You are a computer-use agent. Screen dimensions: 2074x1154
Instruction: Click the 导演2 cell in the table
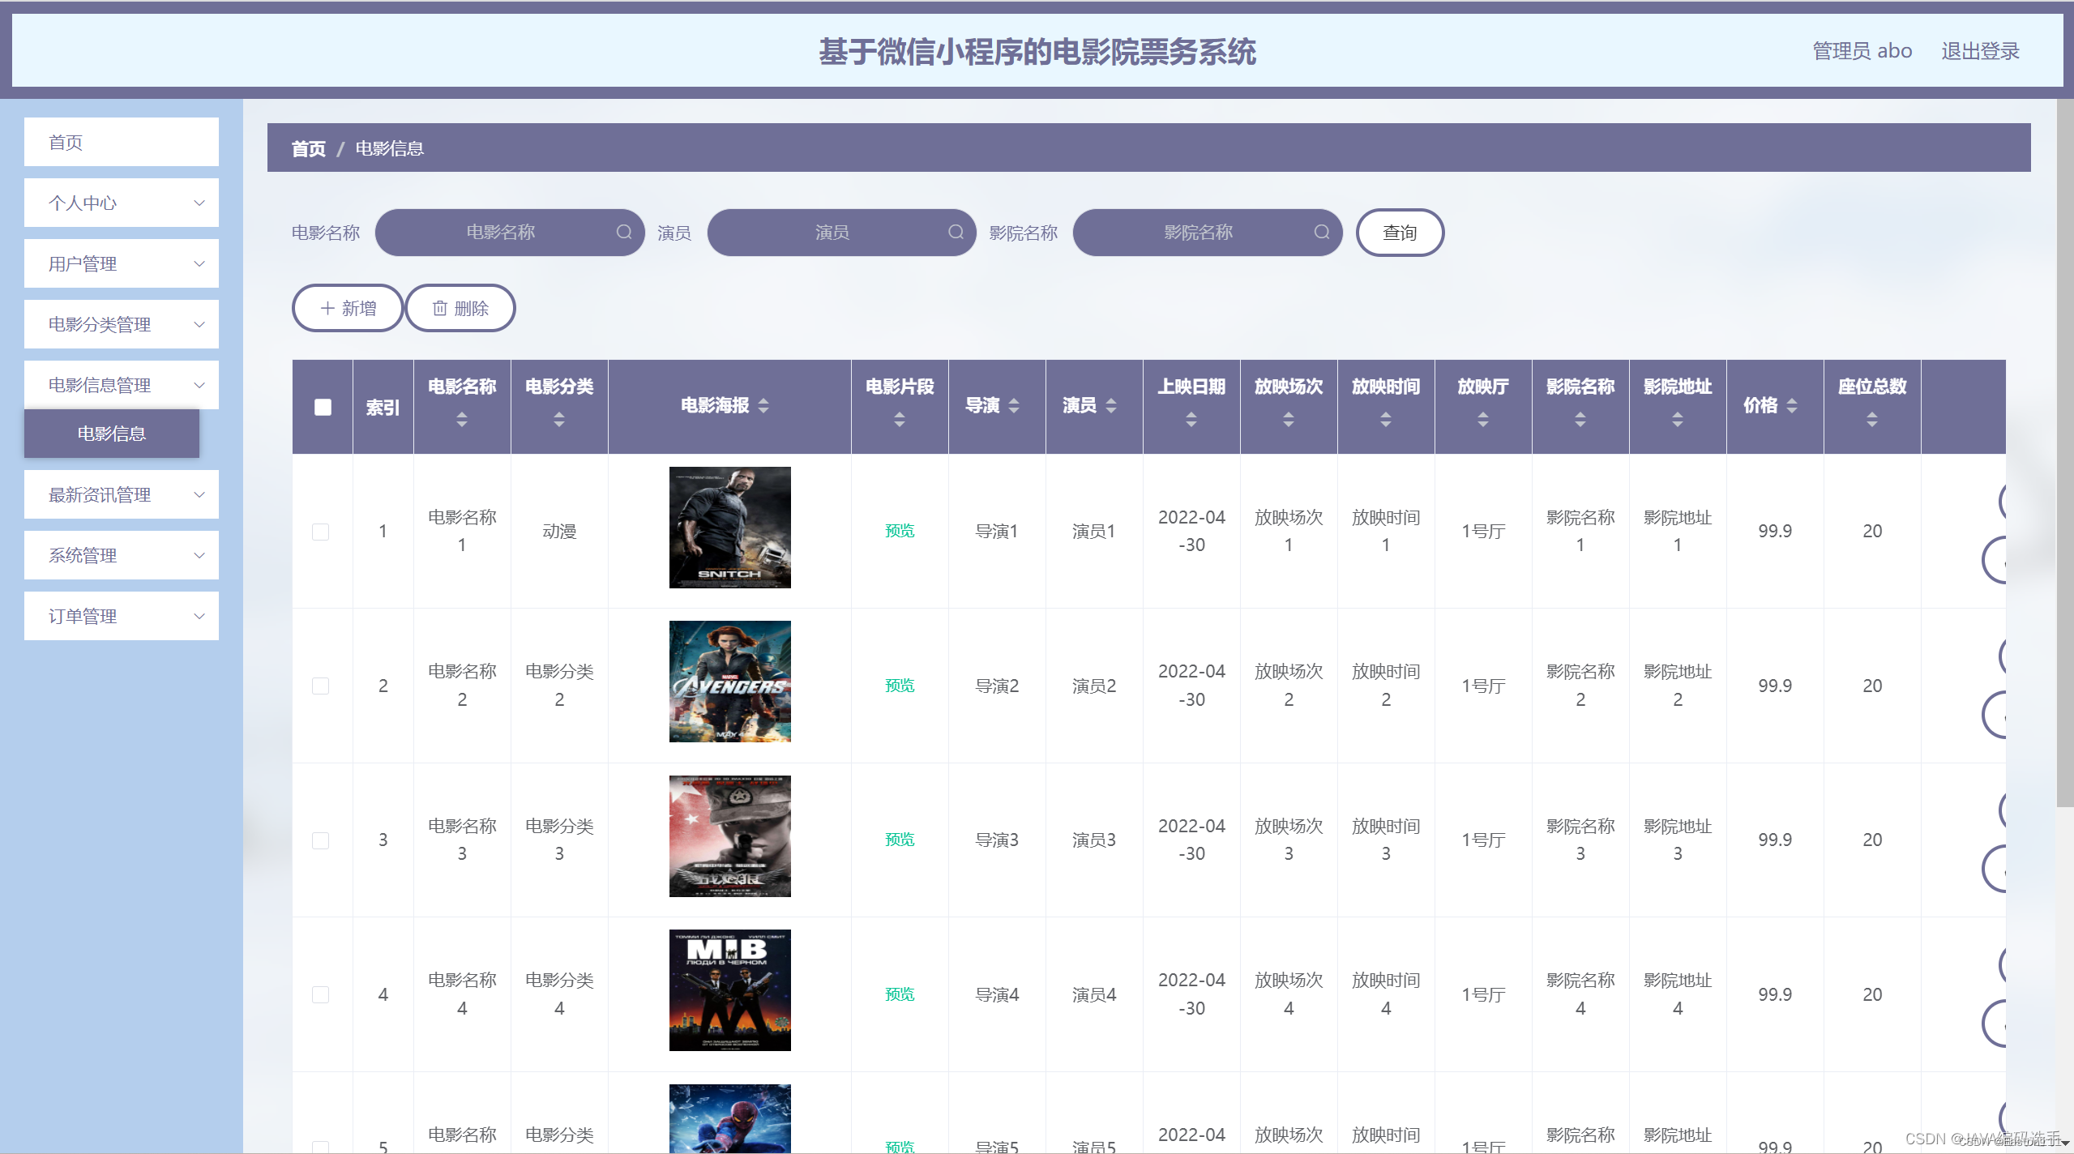tap(997, 686)
